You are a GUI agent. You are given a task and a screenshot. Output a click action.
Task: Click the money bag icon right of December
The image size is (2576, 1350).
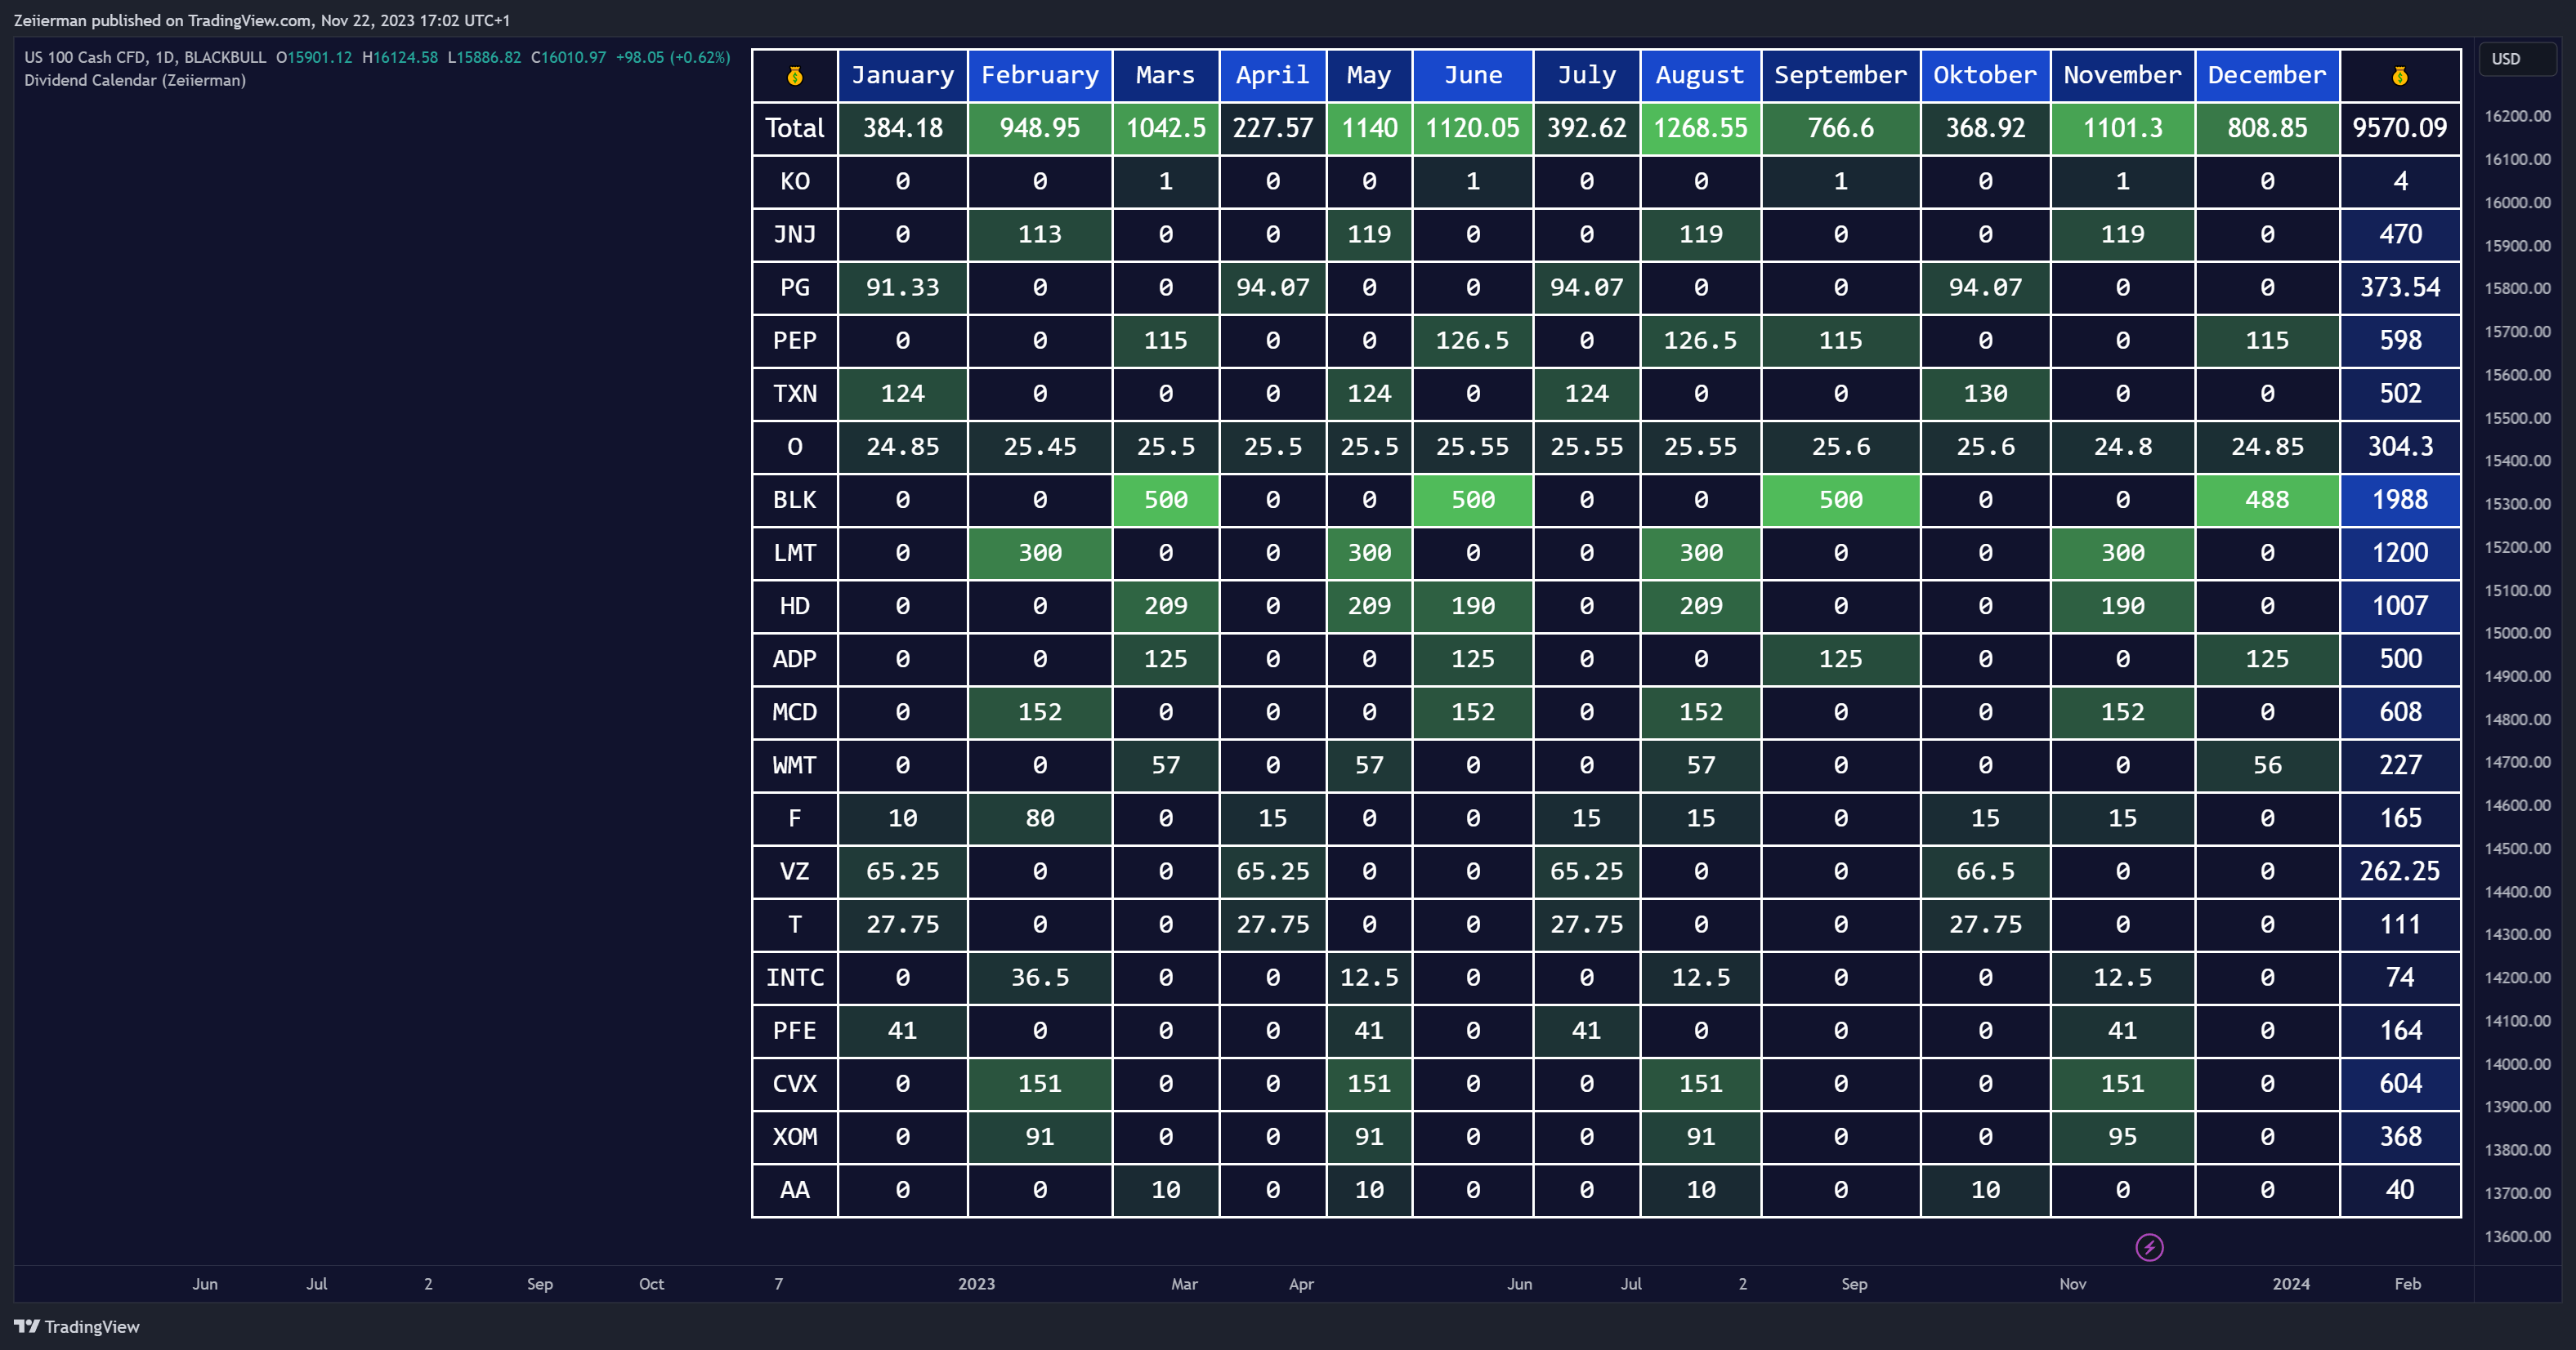point(2400,76)
